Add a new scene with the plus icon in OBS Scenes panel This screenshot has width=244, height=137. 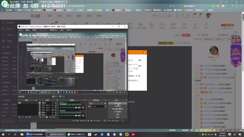pos(19,117)
